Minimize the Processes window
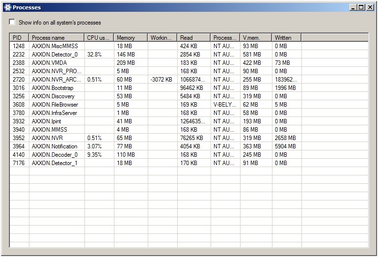This screenshot has height=257, width=378. (353, 7)
